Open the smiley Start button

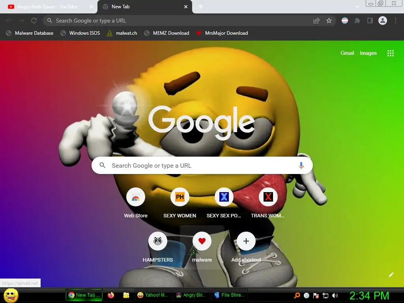(x=11, y=295)
